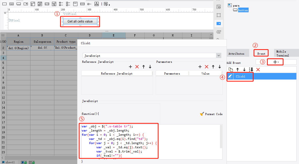Select the Region header cell
The height and width of the screenshot is (164, 299).
pyautogui.click(x=18, y=42)
